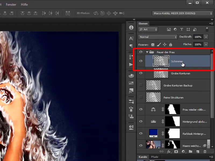Viewport: 215px width, 161px height.
Task: Hide the Schimmer layer
Action: pos(141,61)
